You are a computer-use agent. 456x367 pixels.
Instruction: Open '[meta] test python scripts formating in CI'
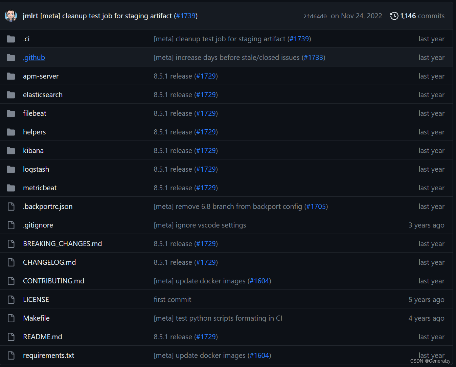coord(218,318)
